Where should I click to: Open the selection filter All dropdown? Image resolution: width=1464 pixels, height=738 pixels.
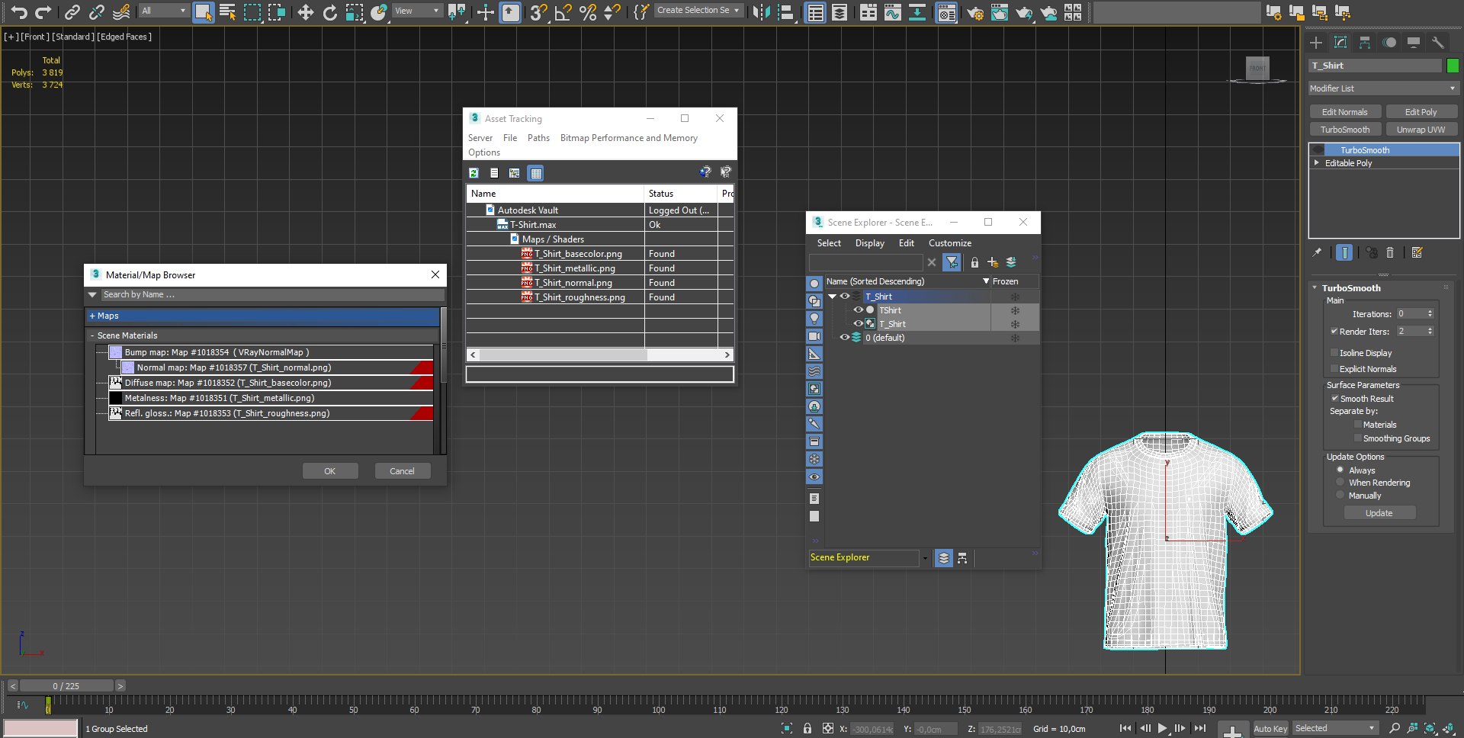coord(163,11)
